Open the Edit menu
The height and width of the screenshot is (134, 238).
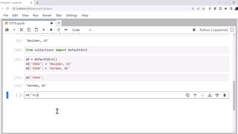click(15, 15)
